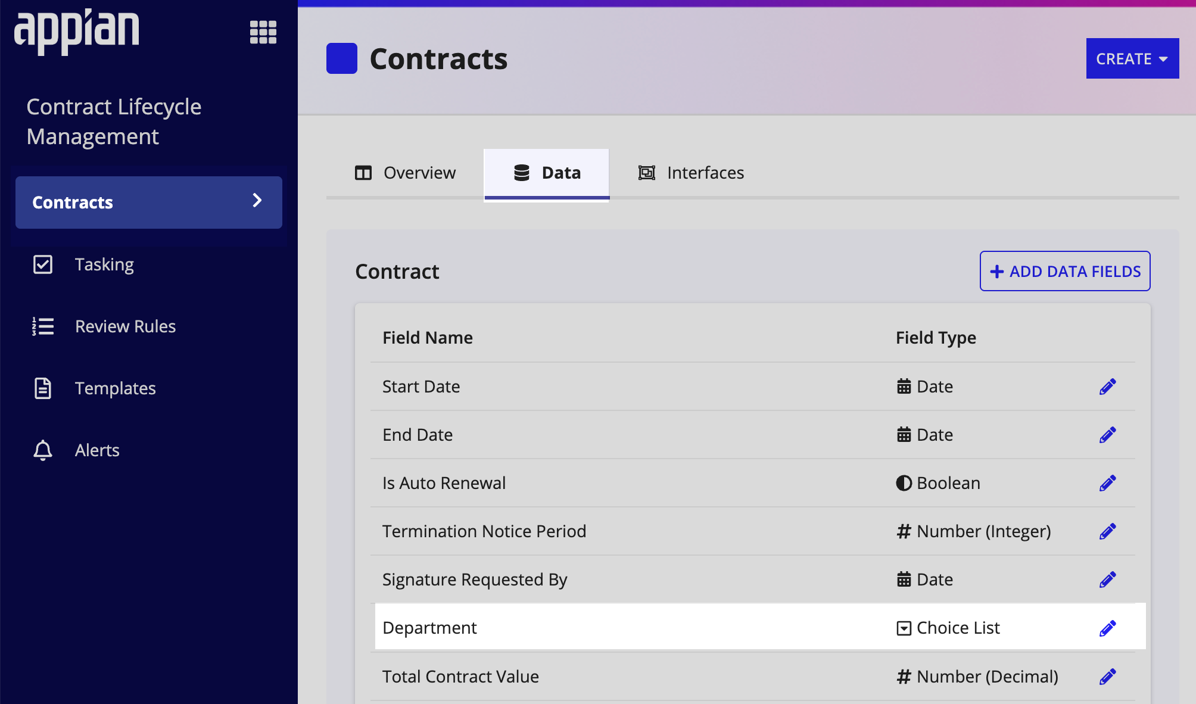Viewport: 1196px width, 704px height.
Task: Click the Templates document icon
Action: pyautogui.click(x=43, y=388)
